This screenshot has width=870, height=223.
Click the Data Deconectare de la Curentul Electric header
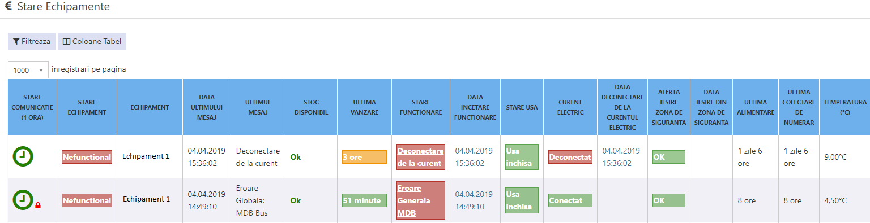622,107
